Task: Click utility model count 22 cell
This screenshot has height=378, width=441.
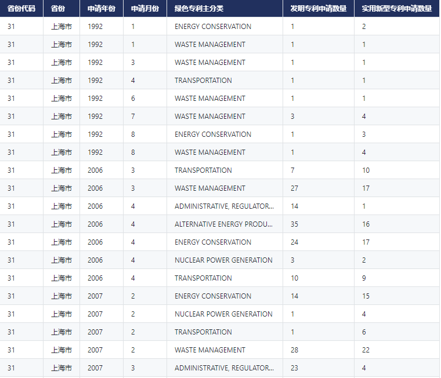Action: coord(397,350)
